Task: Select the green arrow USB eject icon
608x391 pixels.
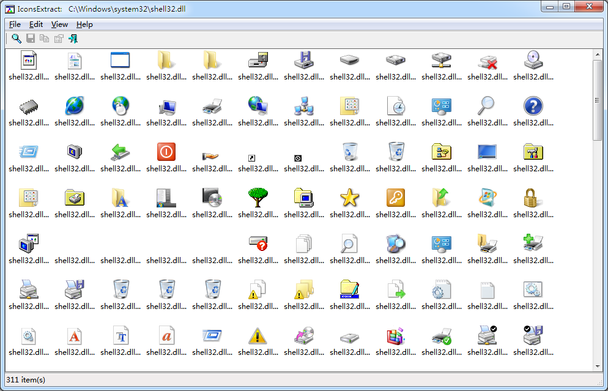Action: [x=120, y=152]
